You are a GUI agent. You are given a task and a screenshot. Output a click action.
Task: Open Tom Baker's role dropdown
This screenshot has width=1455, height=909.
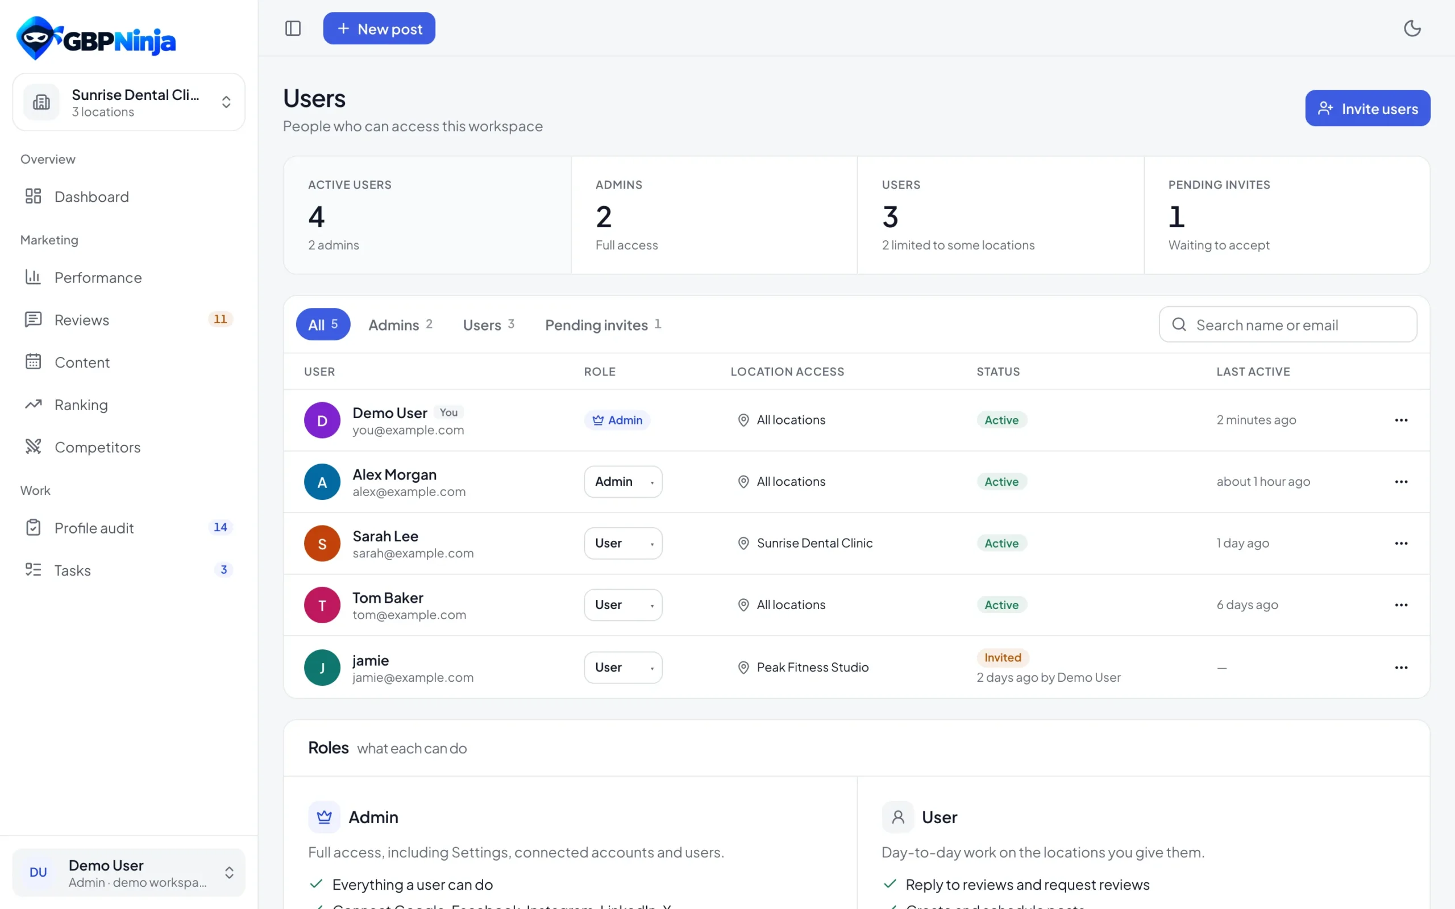[623, 605]
